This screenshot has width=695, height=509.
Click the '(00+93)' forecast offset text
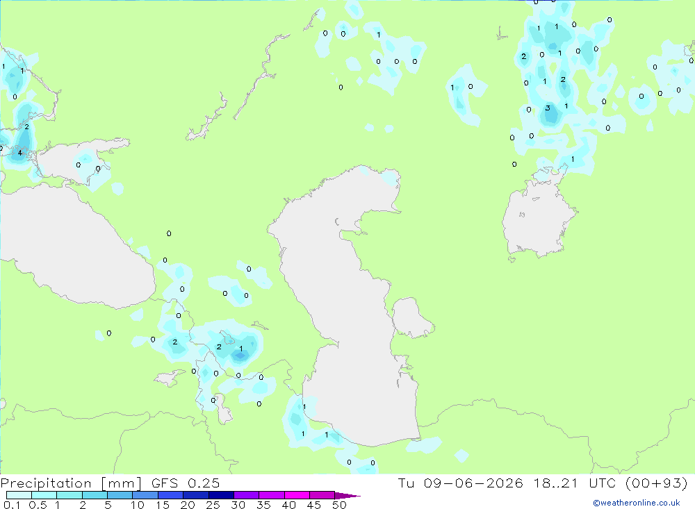tap(657, 483)
